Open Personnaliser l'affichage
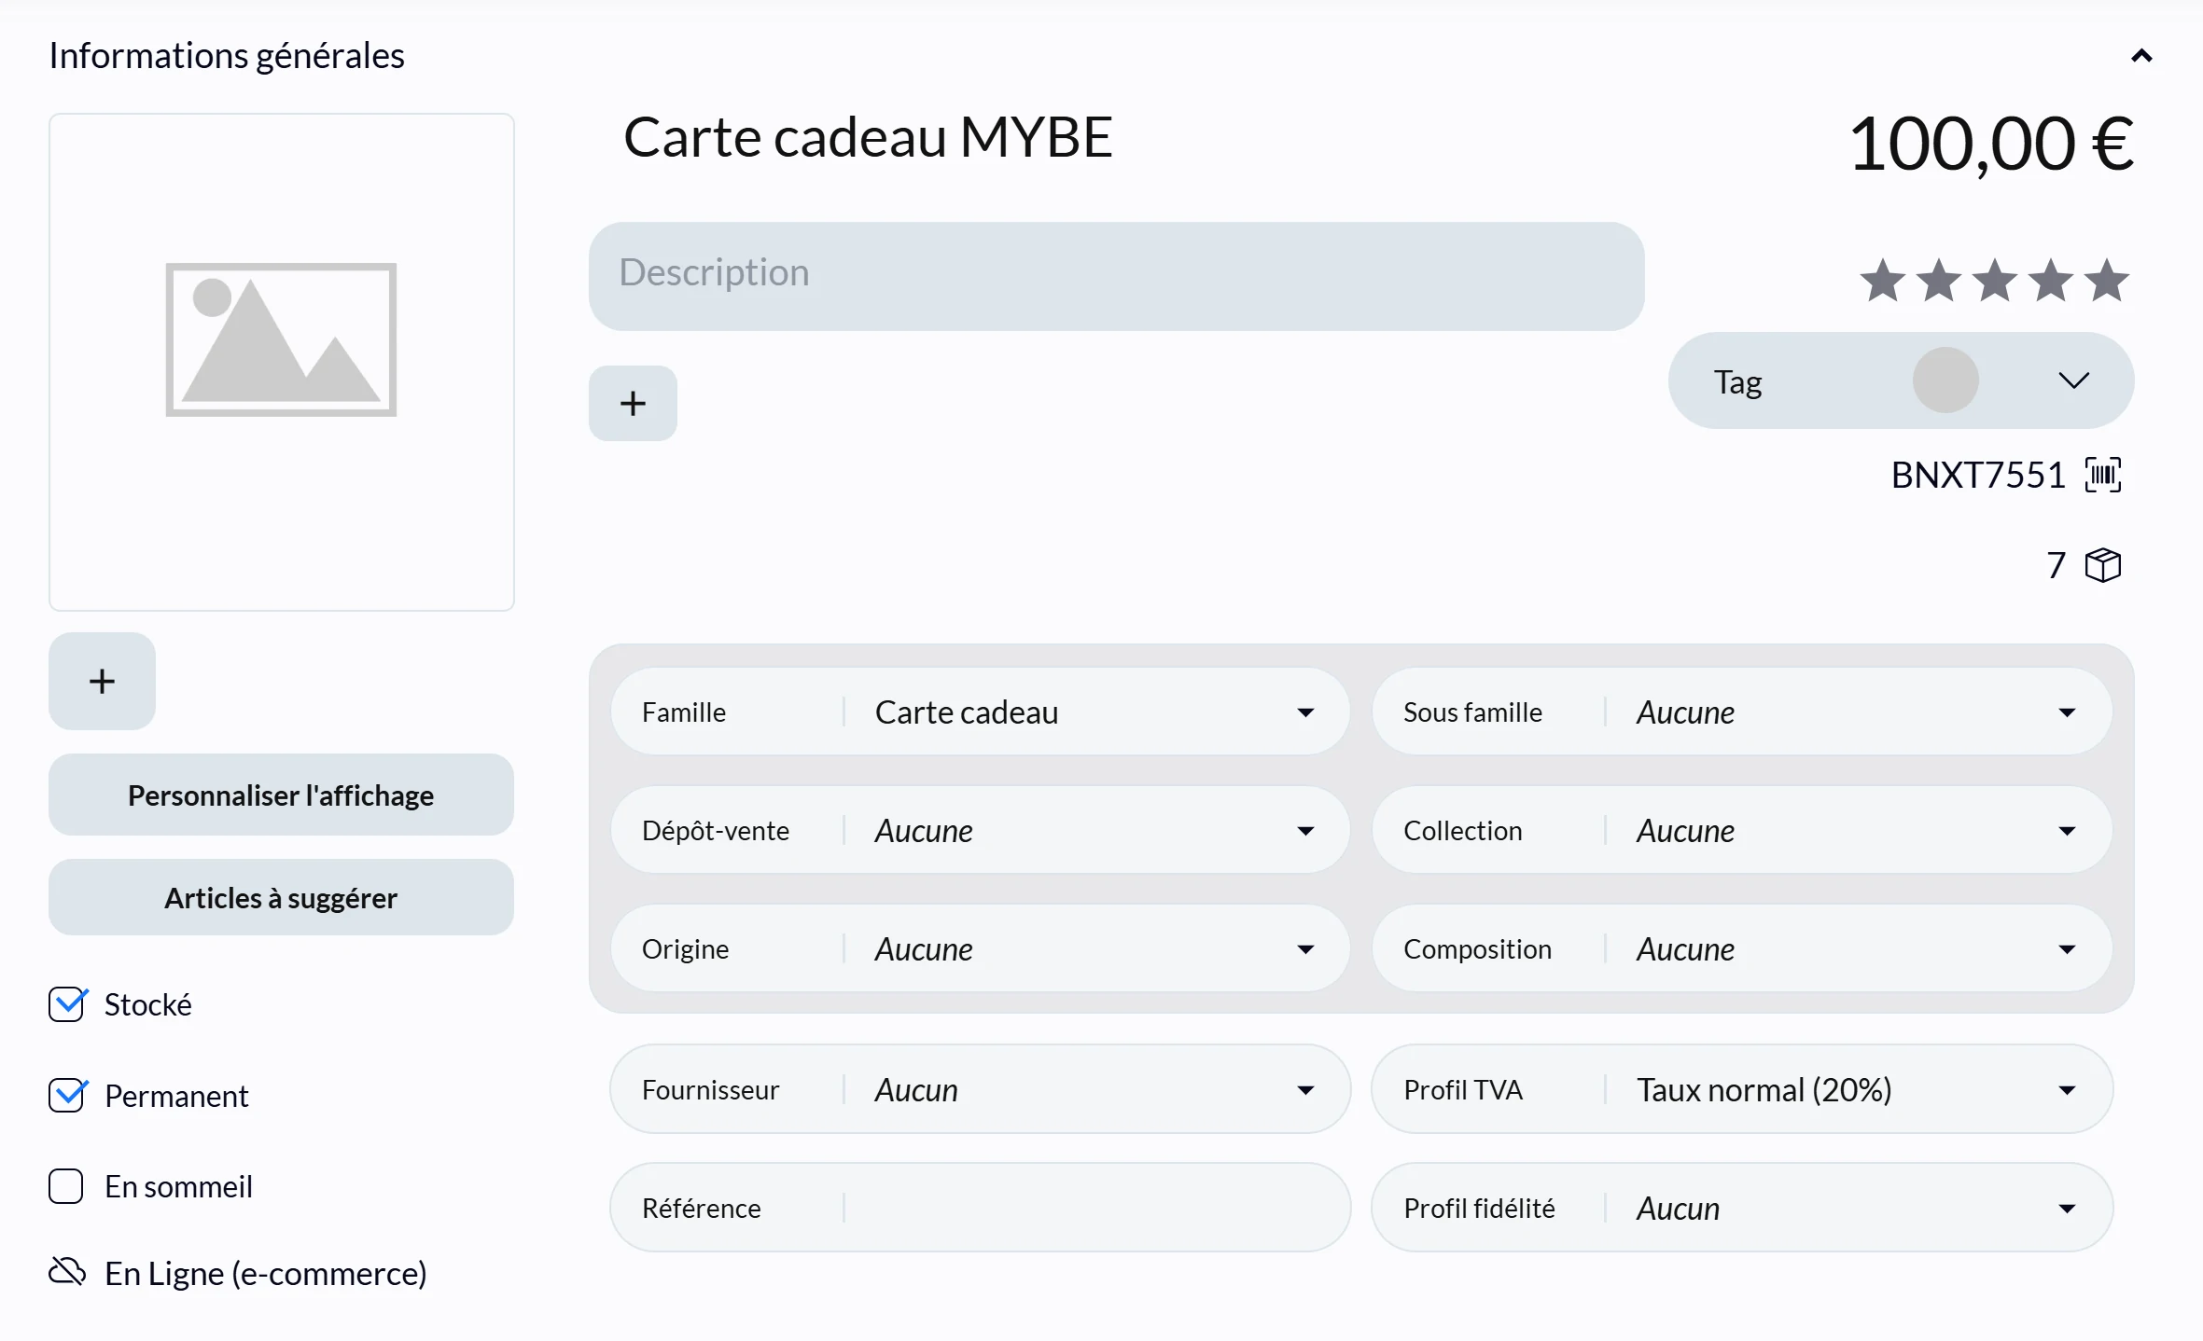This screenshot has width=2203, height=1341. pos(281,795)
